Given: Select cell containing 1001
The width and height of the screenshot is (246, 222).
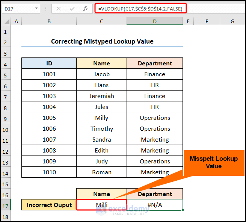Looking at the screenshot, I should coord(49,74).
